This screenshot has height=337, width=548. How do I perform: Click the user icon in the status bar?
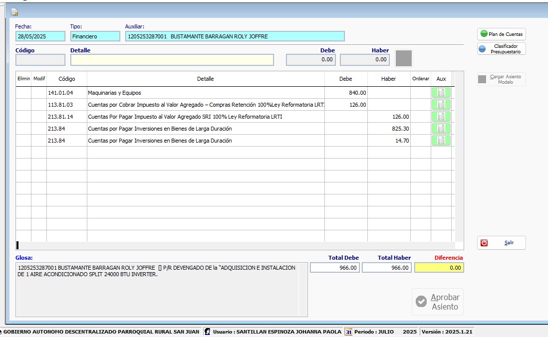(x=208, y=332)
